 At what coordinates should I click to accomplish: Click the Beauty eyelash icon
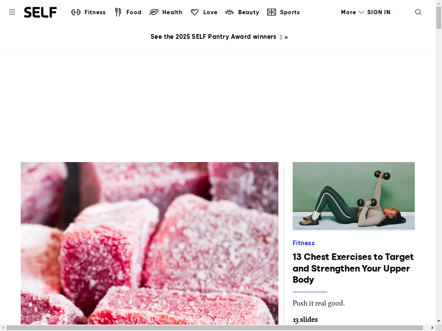pos(230,12)
